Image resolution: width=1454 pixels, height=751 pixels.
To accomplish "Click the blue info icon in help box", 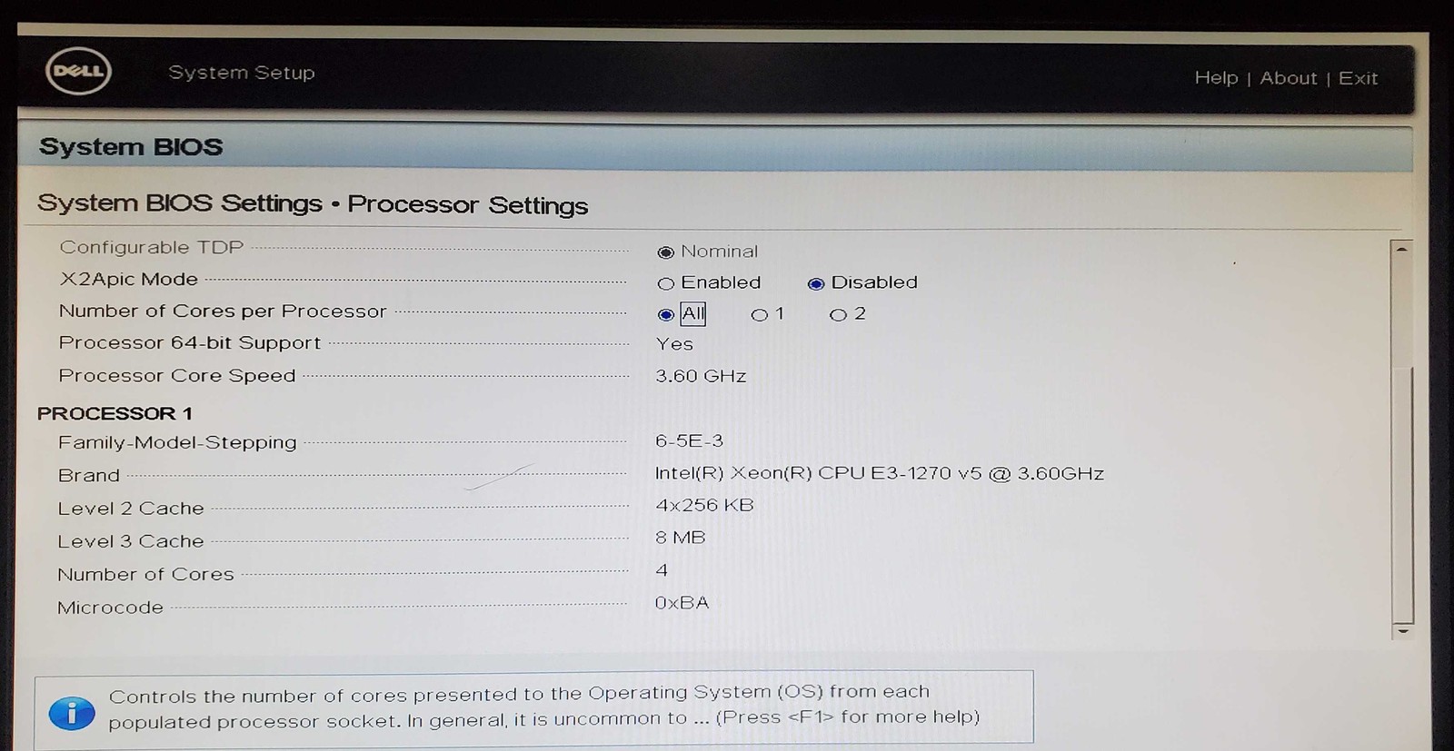I will [72, 713].
